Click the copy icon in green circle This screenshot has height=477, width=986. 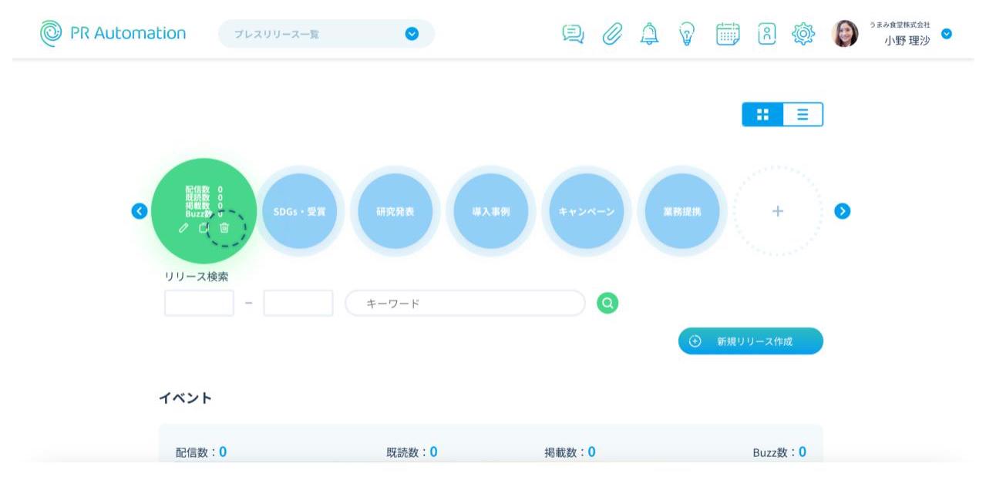point(204,227)
